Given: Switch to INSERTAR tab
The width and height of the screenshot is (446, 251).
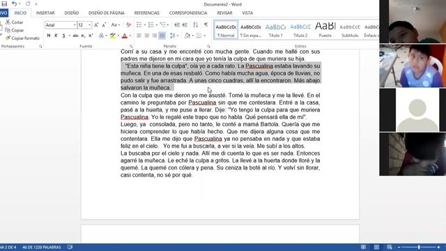Looking at the screenshot, I should click(45, 13).
